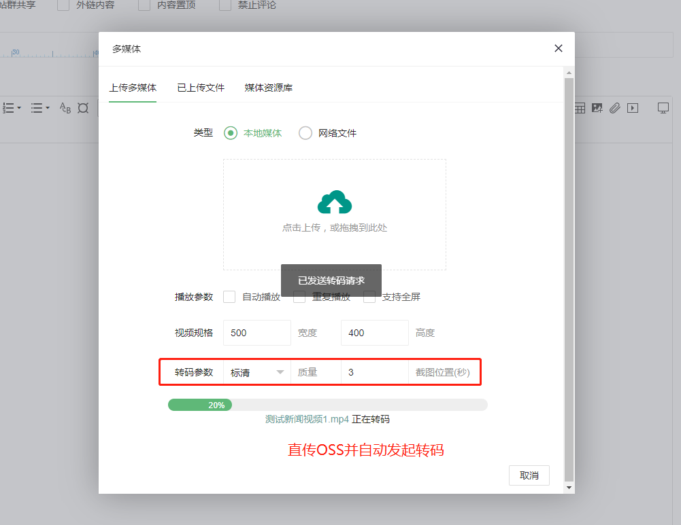The width and height of the screenshot is (681, 525).
Task: Click the 多媒体 dialog title
Action: coord(127,49)
